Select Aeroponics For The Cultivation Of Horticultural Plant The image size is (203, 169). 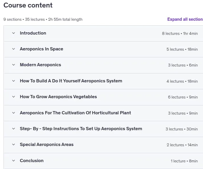point(75,113)
